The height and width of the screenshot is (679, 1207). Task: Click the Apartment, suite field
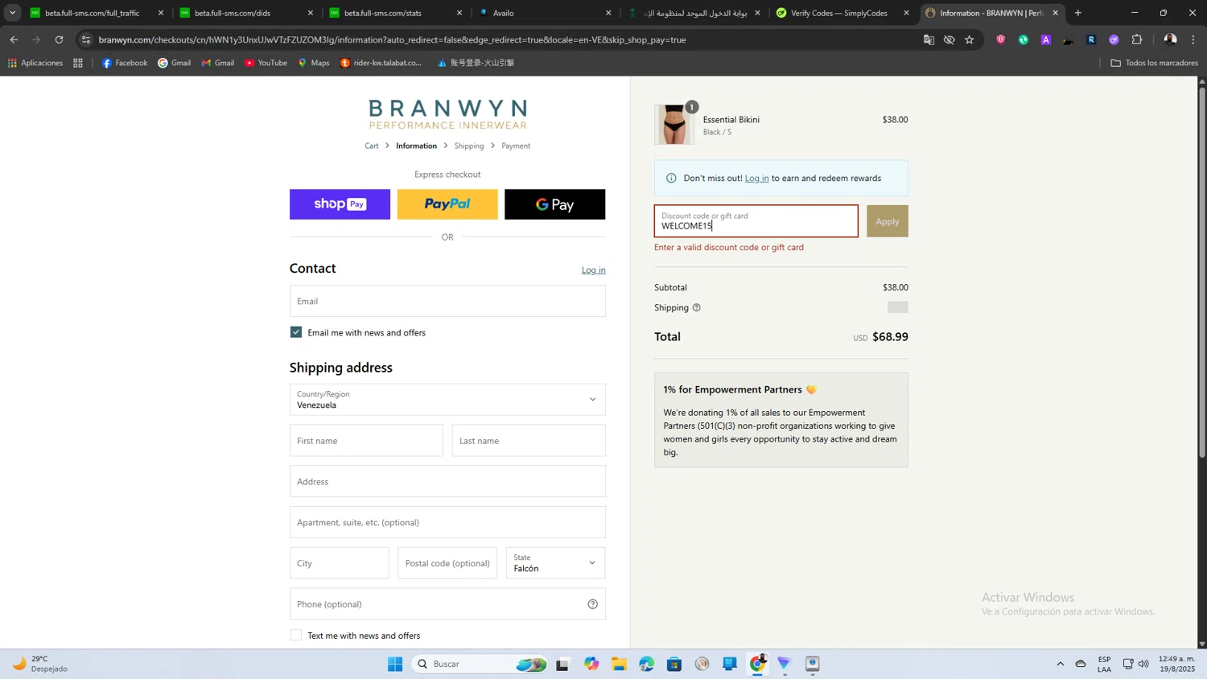(447, 522)
